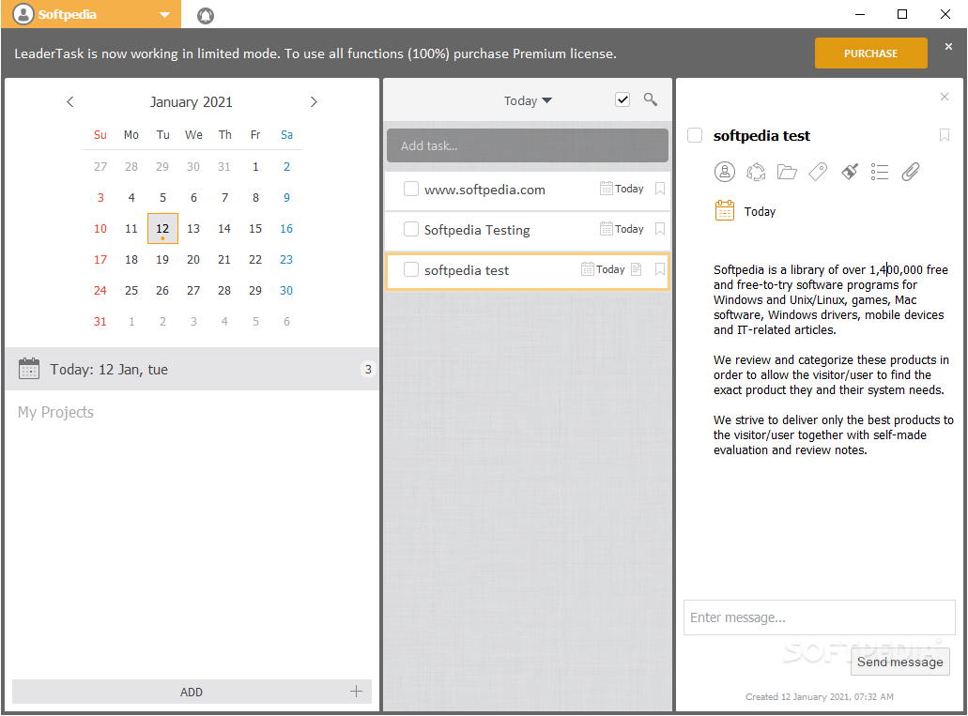Image resolution: width=968 pixels, height=716 pixels.
Task: Select Sunday January 24
Action: pyautogui.click(x=100, y=290)
